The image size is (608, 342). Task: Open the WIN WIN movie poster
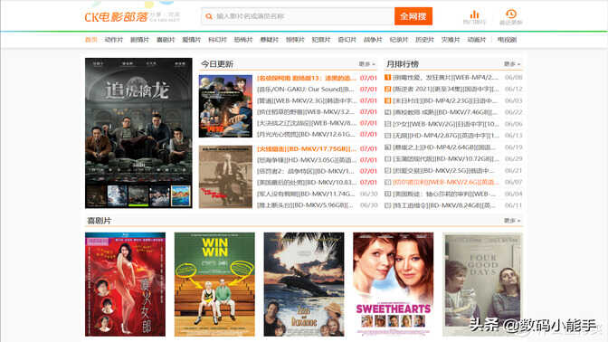tap(214, 284)
